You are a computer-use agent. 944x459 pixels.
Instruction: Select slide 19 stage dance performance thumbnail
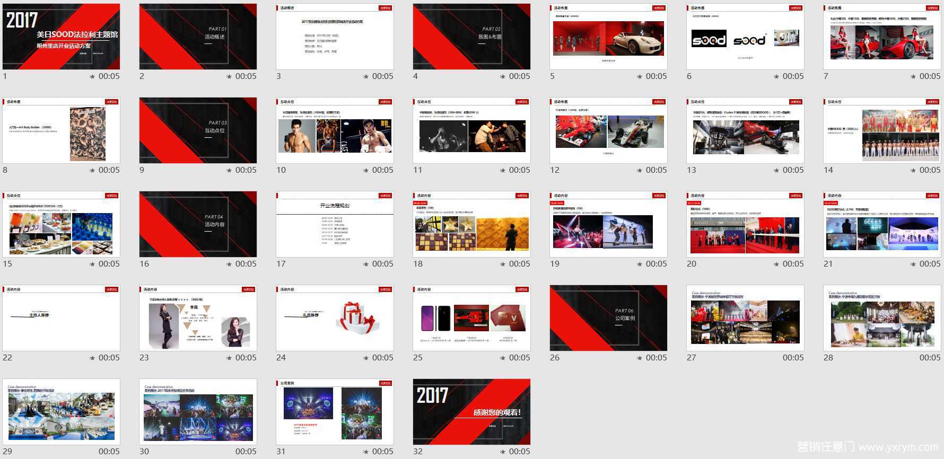coord(609,224)
